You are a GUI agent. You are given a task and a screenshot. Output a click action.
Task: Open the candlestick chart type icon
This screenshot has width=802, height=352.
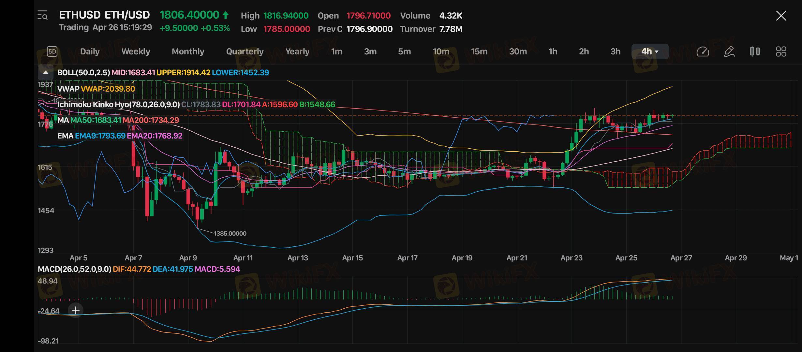tap(755, 51)
